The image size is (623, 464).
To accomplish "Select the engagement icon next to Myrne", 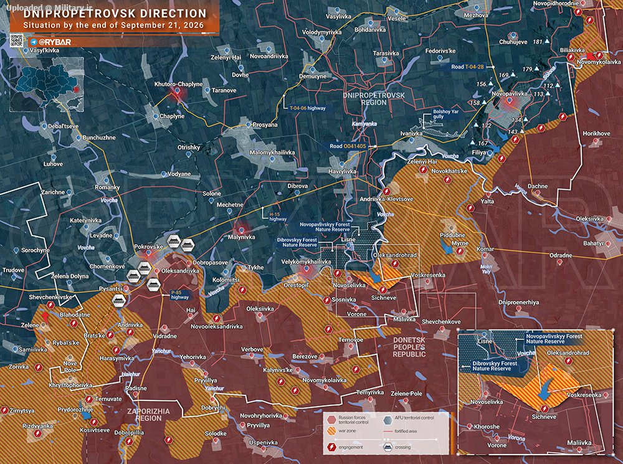I will pos(460,251).
